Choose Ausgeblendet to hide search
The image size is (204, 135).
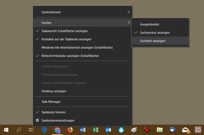[160, 24]
